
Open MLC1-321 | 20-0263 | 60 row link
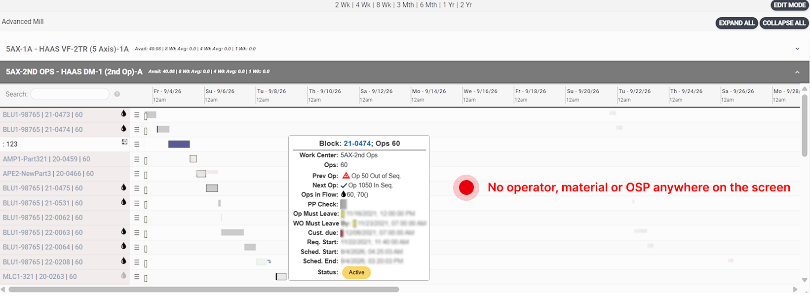(x=40, y=277)
